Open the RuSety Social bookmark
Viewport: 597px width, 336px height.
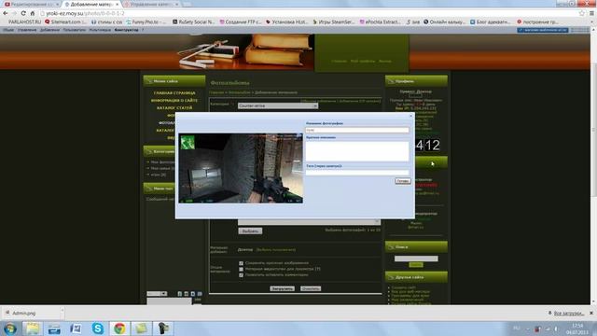[194, 22]
